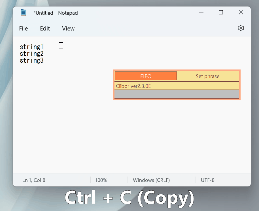
Task: Click the UTF-8 encoding indicator
Action: point(208,180)
